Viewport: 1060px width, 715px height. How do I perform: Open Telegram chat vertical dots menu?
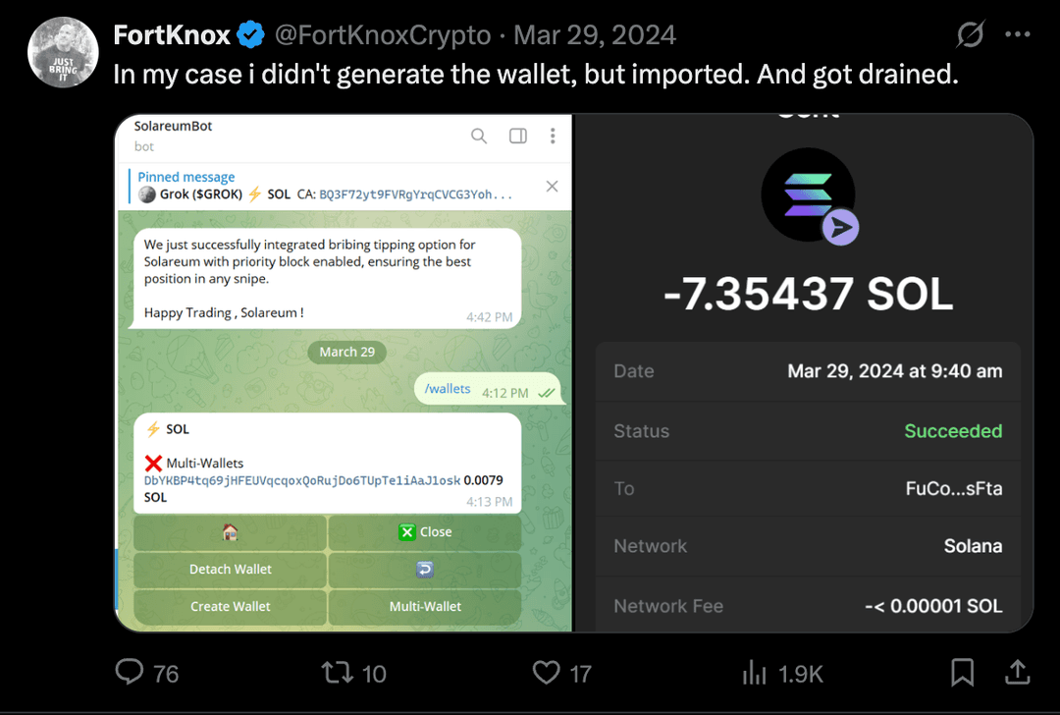pyautogui.click(x=553, y=136)
